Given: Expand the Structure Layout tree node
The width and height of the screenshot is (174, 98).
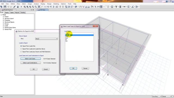Looking at the screenshot, I should point(4,19).
